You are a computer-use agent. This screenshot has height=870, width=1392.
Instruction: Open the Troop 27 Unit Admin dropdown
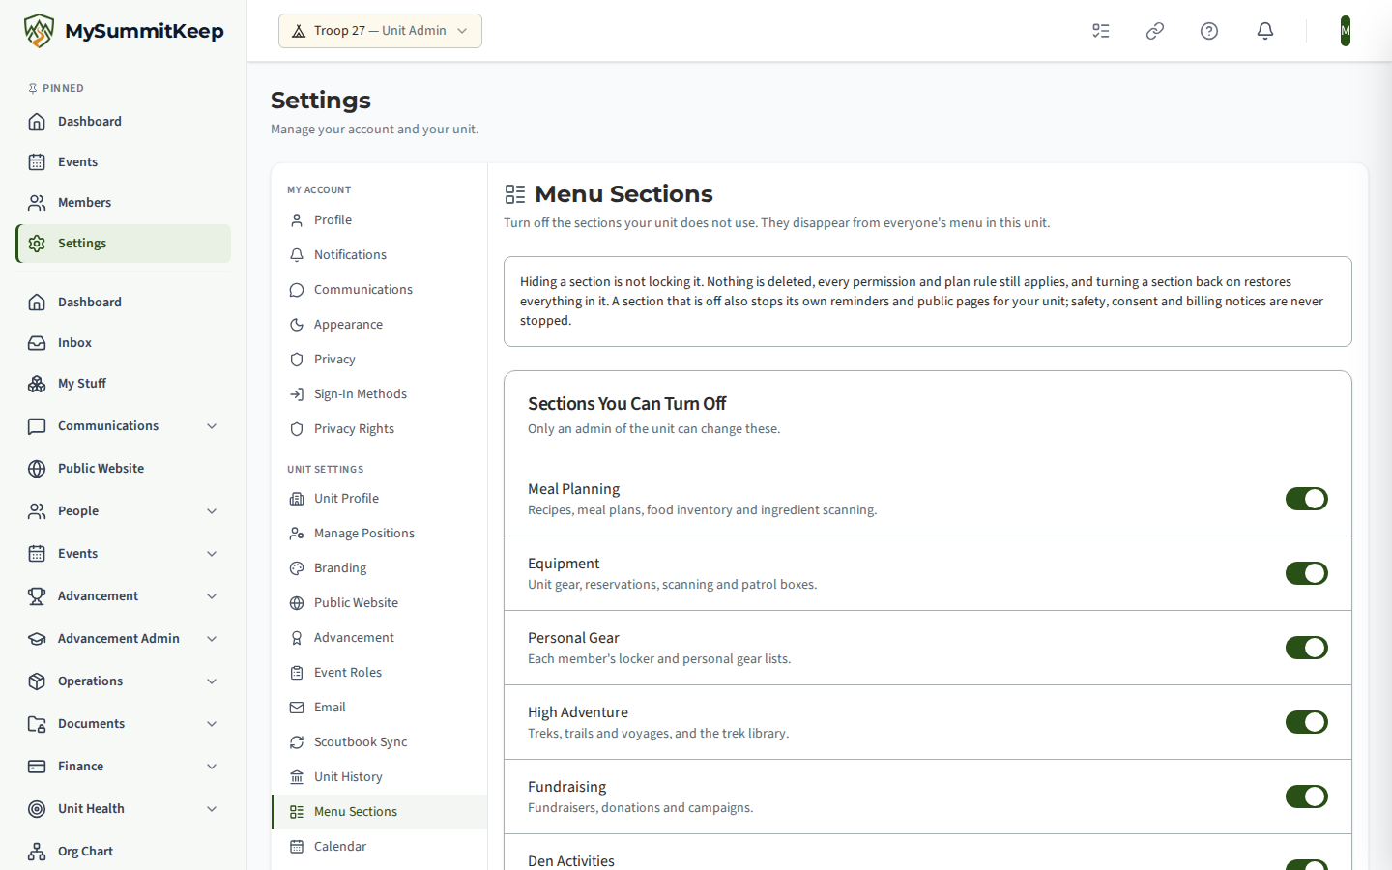[x=380, y=31]
